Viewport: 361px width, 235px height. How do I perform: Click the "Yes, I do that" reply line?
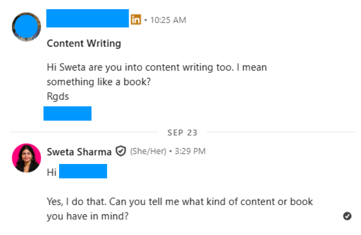(x=180, y=202)
